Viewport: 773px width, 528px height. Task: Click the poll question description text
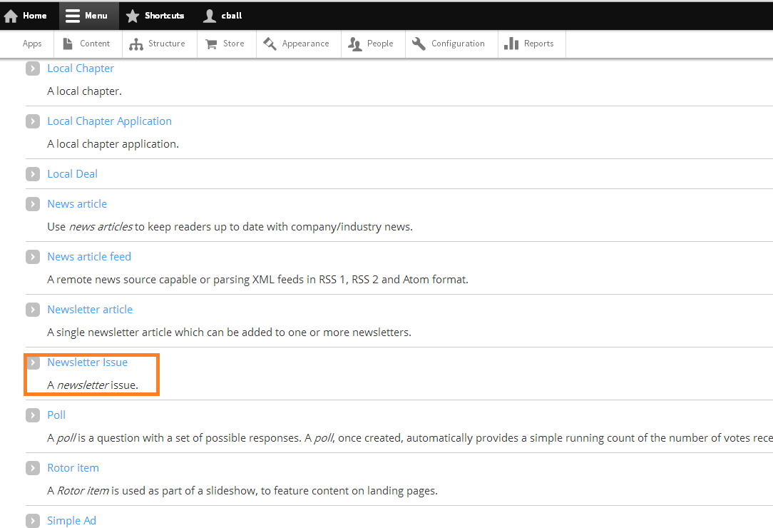tap(410, 438)
